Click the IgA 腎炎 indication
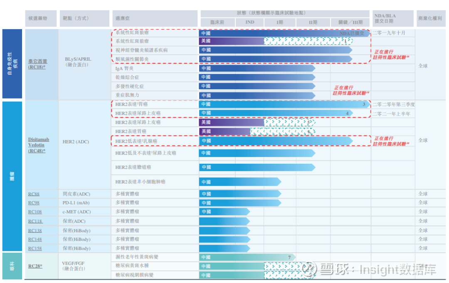Screen dimensions: 449x283 coord(124,69)
